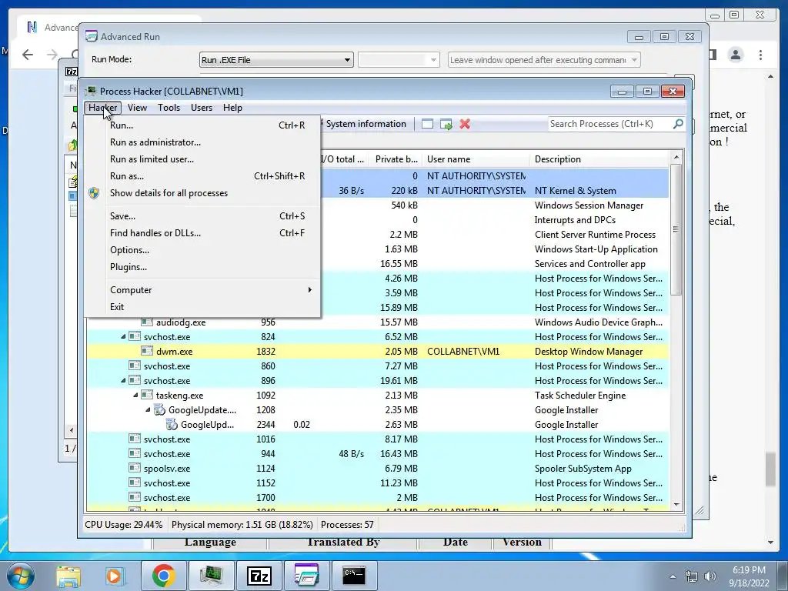The image size is (788, 591).
Task: Click the audiodg.exe process icon
Action: [147, 322]
